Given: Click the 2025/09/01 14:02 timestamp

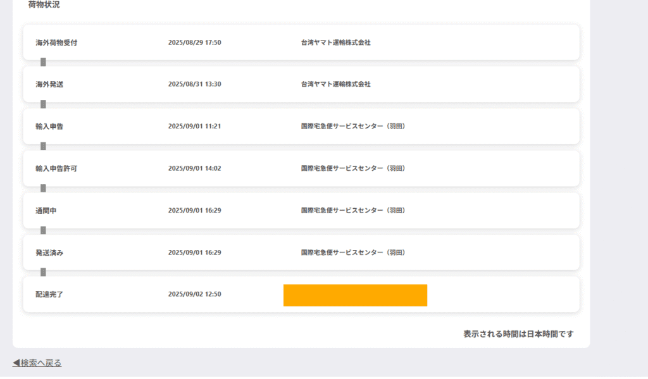Looking at the screenshot, I should tap(194, 168).
